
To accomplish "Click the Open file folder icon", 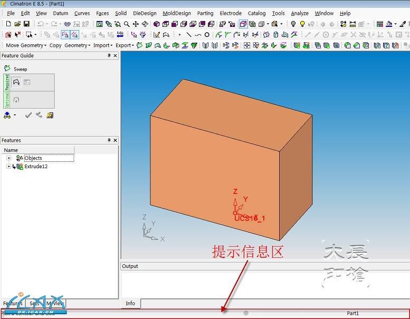I will [17, 24].
